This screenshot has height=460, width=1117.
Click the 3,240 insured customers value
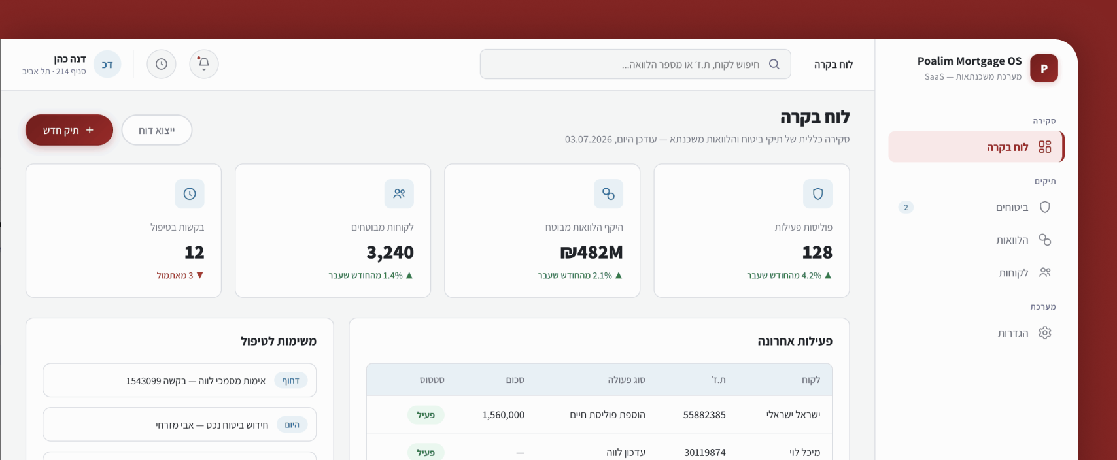[390, 252]
